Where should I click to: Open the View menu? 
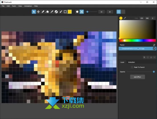click(x=20, y=6)
